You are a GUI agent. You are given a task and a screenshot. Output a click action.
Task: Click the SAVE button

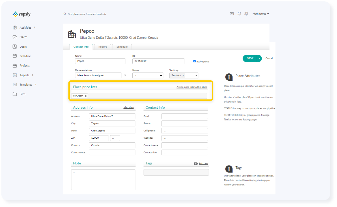point(250,58)
